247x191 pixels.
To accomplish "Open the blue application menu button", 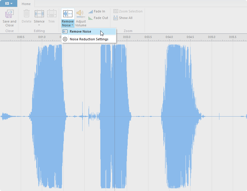I will [x=9, y=4].
